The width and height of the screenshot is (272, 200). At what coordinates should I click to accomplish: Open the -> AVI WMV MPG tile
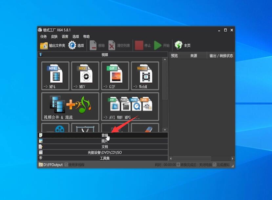pos(130,107)
